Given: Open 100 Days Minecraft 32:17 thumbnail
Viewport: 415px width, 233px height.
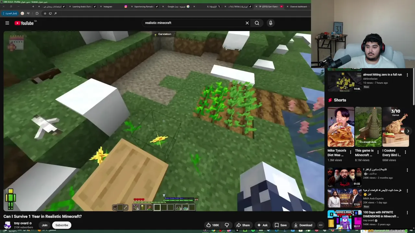Looking at the screenshot, I should click(x=344, y=219).
